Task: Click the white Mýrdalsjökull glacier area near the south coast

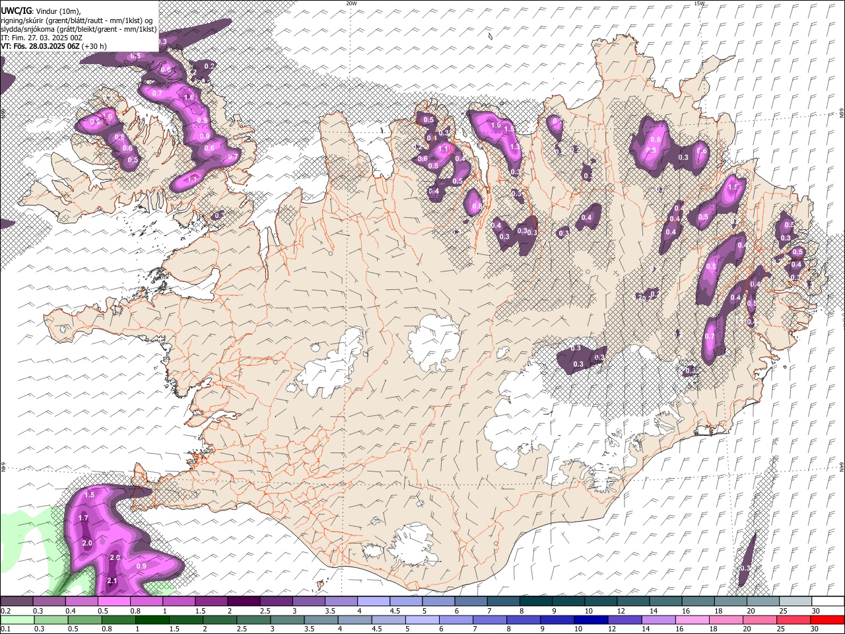Action: (413, 546)
